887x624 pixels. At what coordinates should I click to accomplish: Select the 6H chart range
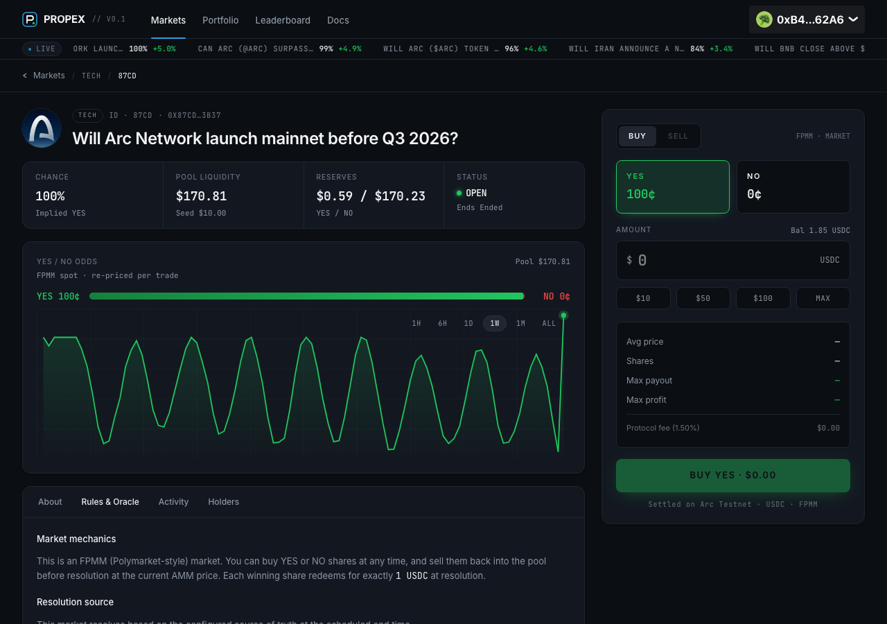(x=442, y=324)
